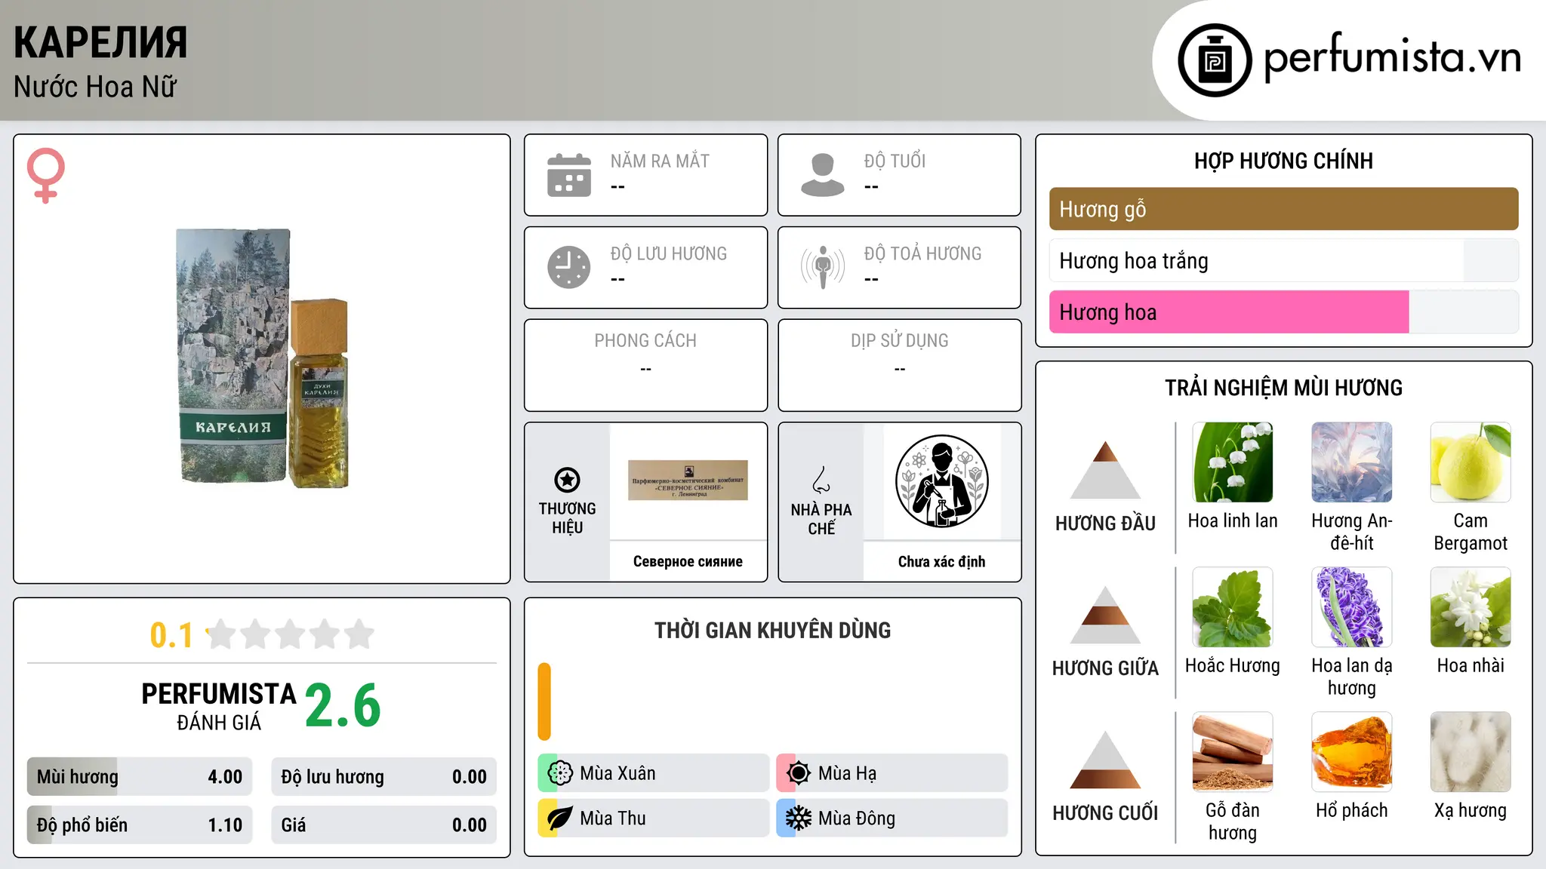This screenshot has width=1546, height=869.
Task: Click the orange 0.1 user rating
Action: [171, 635]
